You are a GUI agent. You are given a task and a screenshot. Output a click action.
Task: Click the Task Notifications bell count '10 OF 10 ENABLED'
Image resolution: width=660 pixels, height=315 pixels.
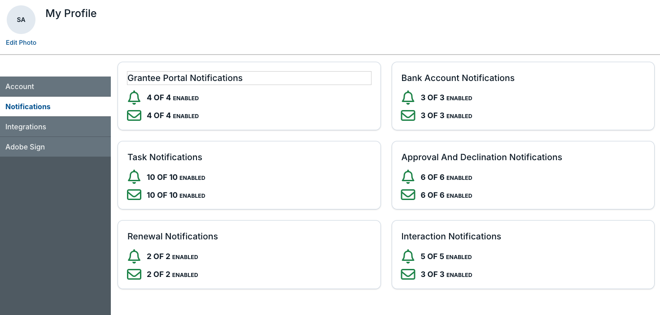[176, 178]
